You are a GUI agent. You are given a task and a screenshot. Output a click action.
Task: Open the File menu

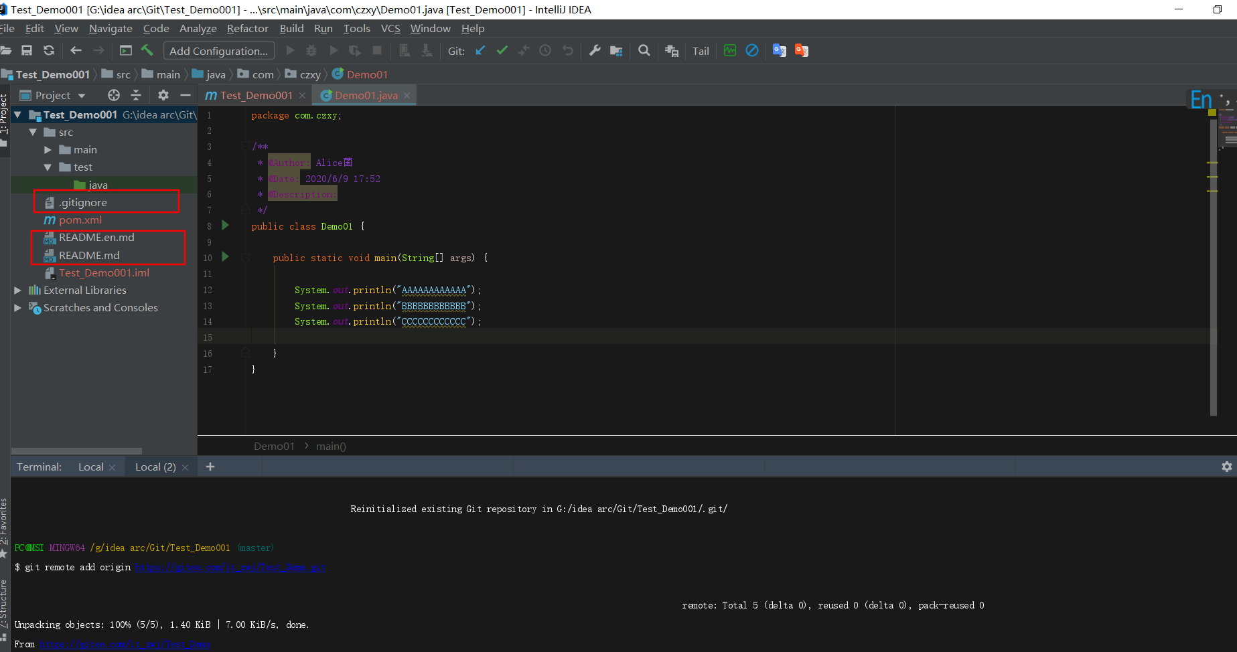[7, 28]
